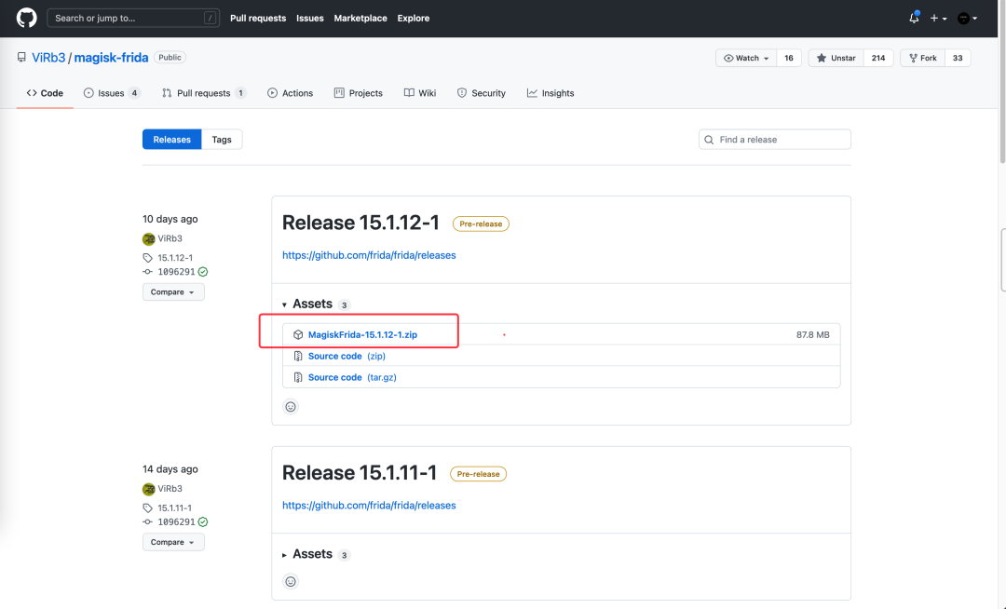Download Source code (zip)

[347, 356]
